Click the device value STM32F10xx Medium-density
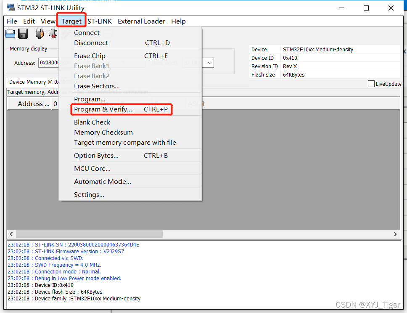The width and height of the screenshot is (407, 313). [318, 49]
